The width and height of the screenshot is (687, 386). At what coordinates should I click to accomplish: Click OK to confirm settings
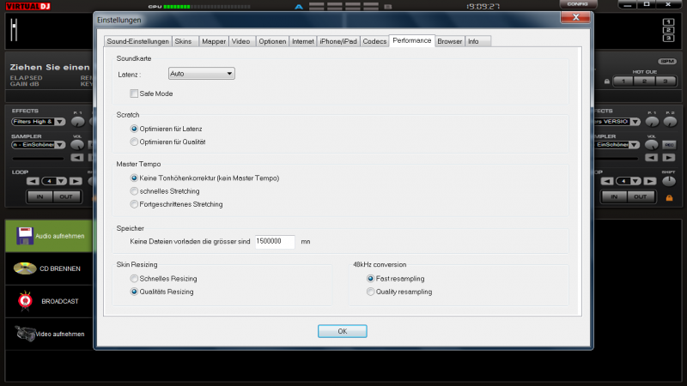[342, 331]
